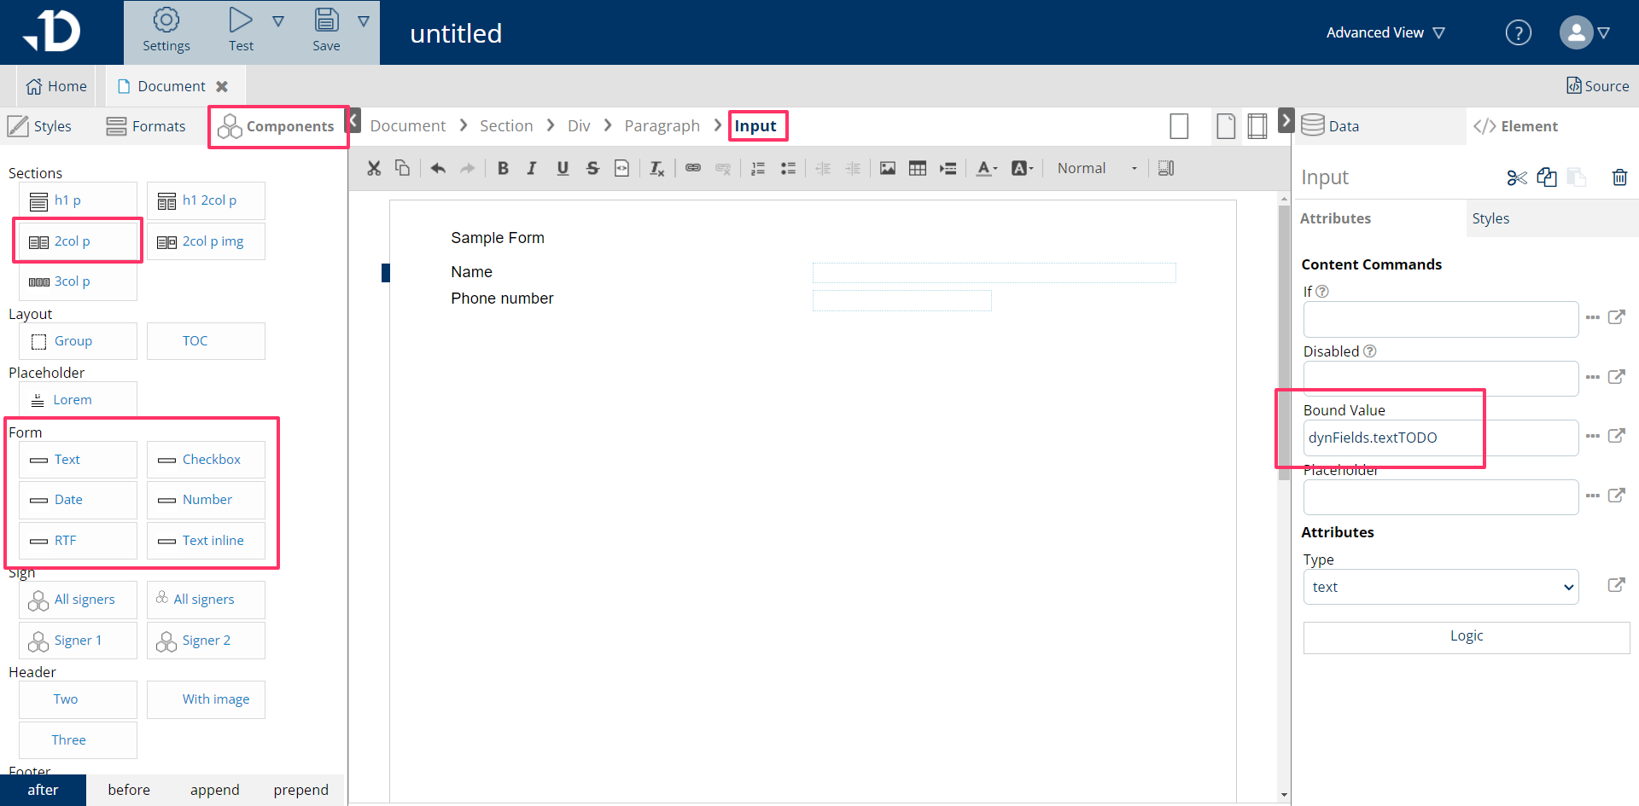Click the Name input field in document

pyautogui.click(x=994, y=273)
